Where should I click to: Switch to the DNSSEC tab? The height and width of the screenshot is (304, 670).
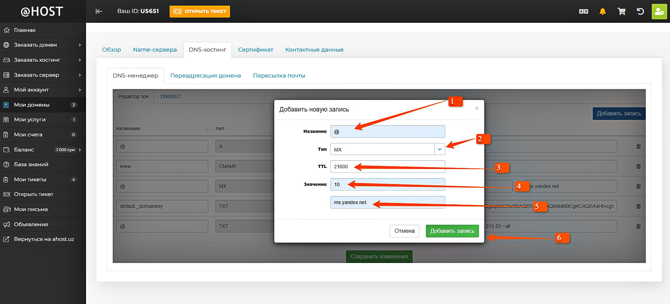coord(171,96)
